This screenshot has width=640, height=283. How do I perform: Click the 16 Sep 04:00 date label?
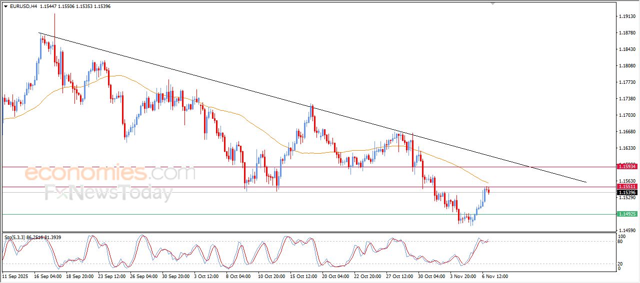pyautogui.click(x=47, y=276)
